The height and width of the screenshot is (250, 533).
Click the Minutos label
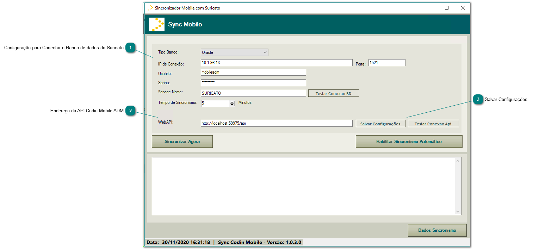coord(245,102)
